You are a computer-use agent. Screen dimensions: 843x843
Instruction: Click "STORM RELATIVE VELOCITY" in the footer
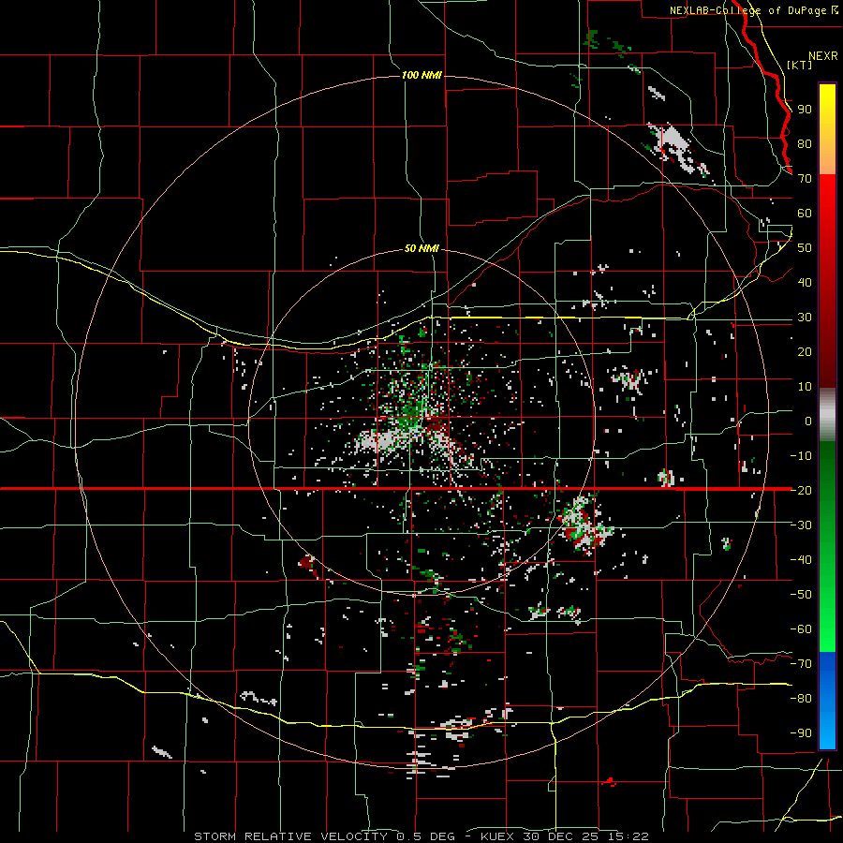[290, 836]
